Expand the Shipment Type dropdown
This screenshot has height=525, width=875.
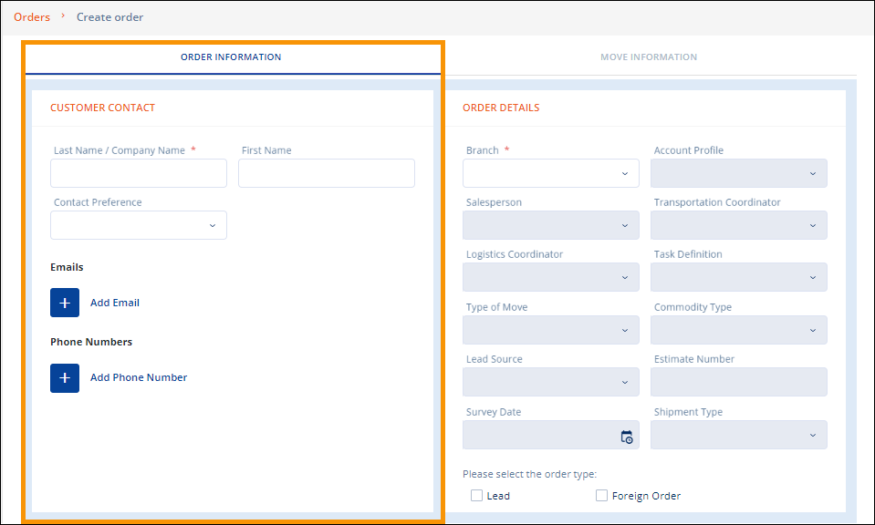pyautogui.click(x=738, y=435)
